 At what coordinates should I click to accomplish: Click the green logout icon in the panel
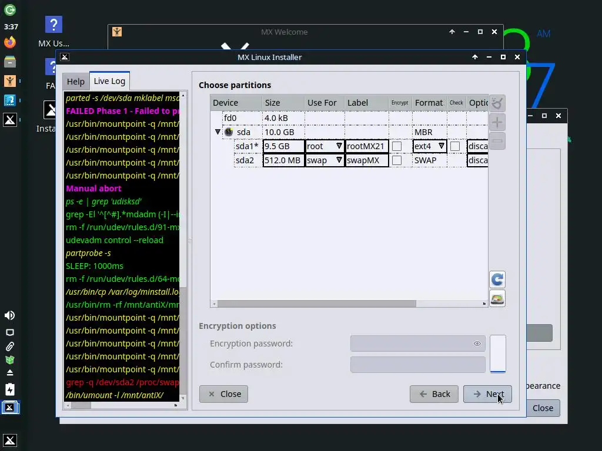point(10,9)
